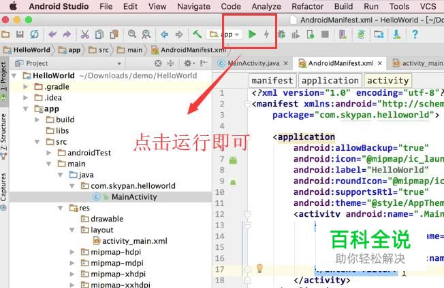Click the Undo arrow icon
Image resolution: width=444 pixels, height=288 pixels.
[52, 35]
